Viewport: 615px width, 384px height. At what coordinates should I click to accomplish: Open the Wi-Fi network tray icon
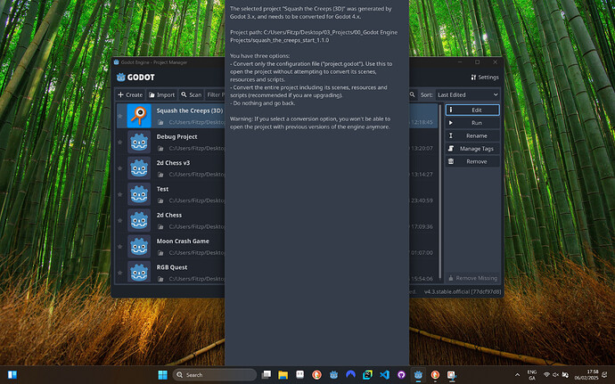(546, 375)
